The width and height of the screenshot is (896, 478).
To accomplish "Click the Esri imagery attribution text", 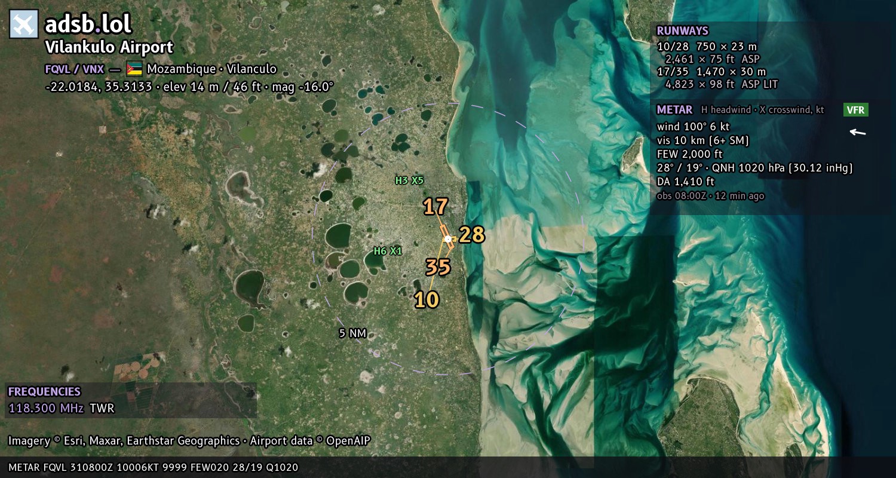I will click(189, 441).
